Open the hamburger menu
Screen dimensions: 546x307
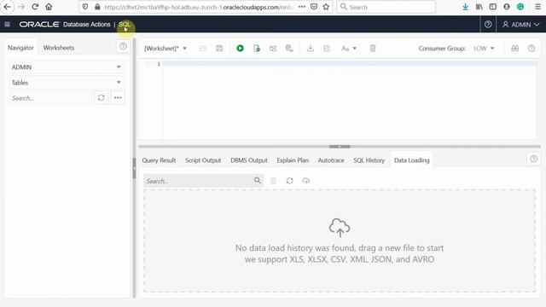(7, 25)
